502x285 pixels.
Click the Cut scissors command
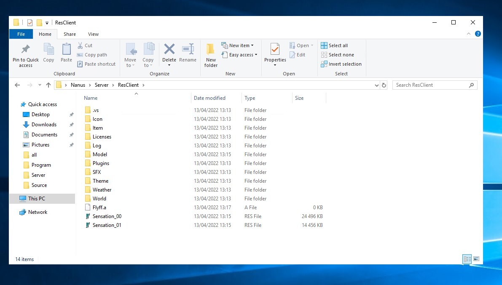(x=85, y=45)
